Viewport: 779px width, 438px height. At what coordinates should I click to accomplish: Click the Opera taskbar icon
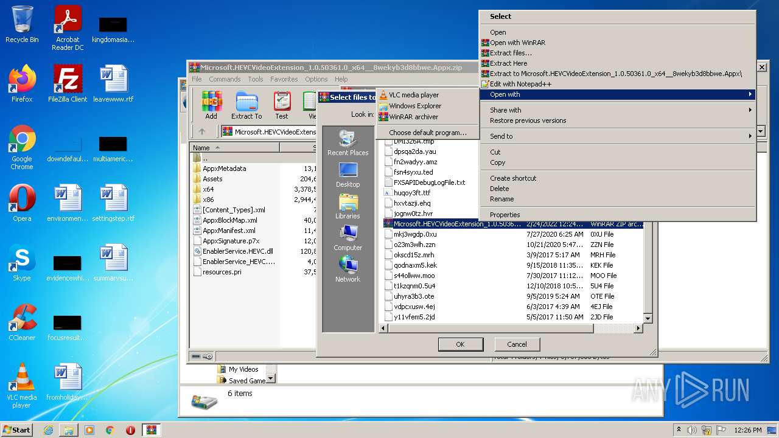pyautogui.click(x=130, y=430)
